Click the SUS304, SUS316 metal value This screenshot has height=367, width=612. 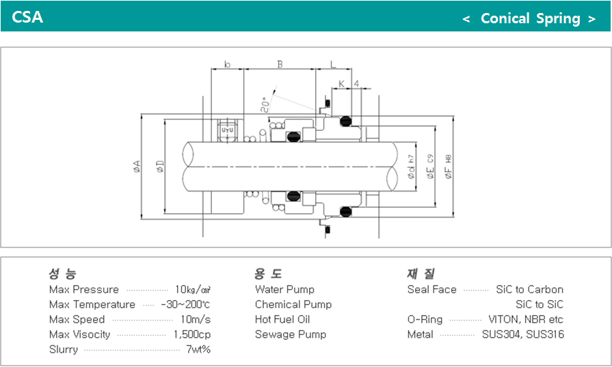pyautogui.click(x=522, y=335)
